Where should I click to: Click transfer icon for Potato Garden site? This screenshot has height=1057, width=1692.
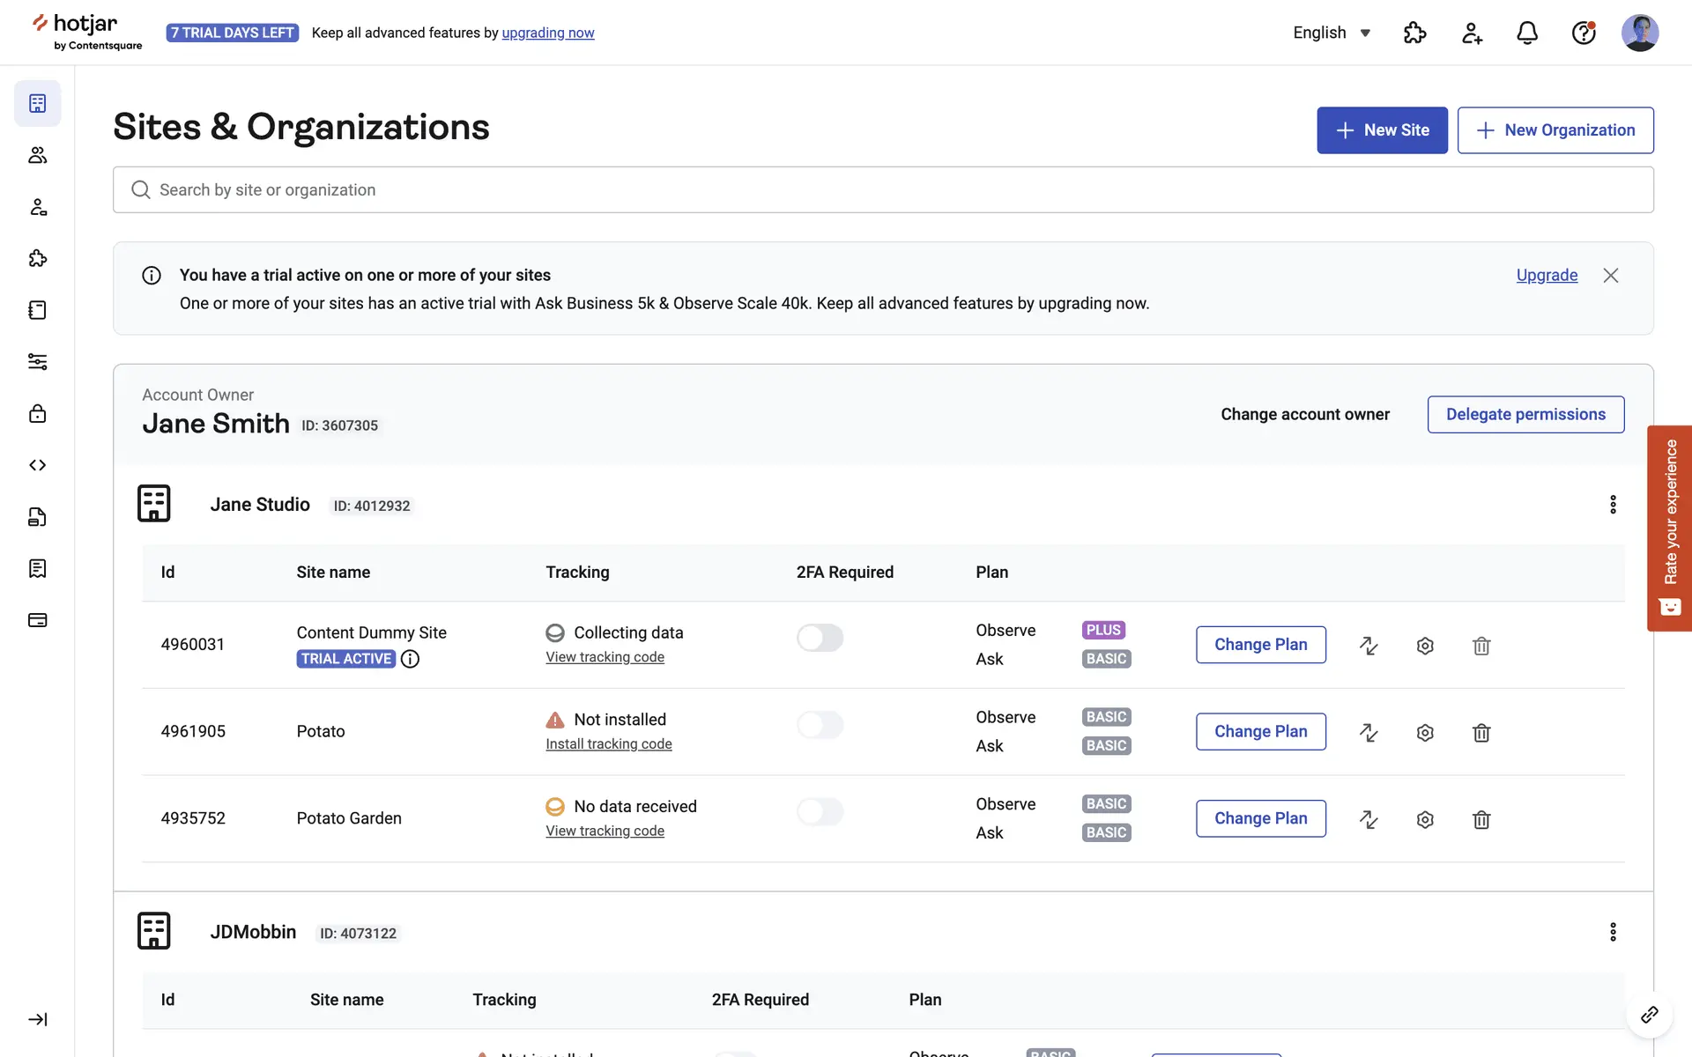(1369, 819)
